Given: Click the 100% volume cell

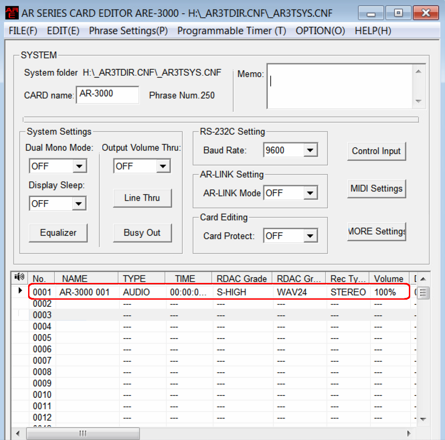Looking at the screenshot, I should coord(385,292).
